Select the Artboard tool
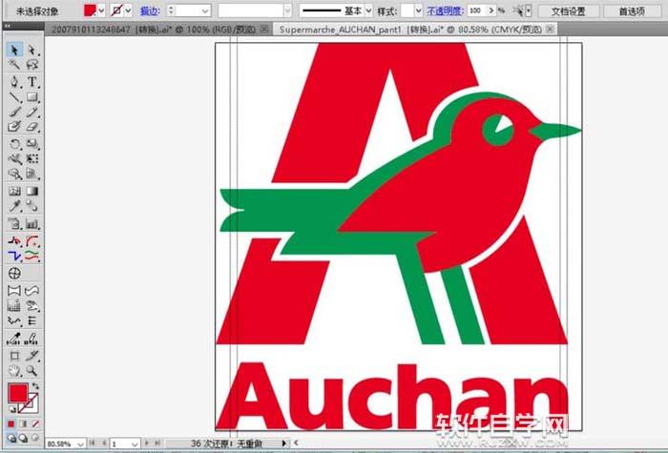 [x=14, y=355]
